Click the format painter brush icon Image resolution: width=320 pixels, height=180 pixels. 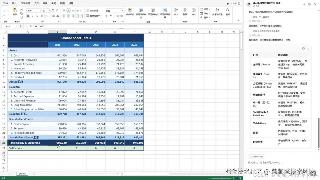point(21,17)
